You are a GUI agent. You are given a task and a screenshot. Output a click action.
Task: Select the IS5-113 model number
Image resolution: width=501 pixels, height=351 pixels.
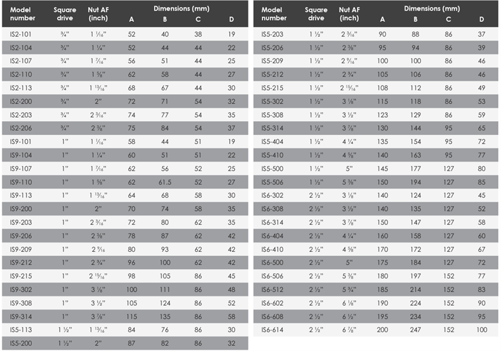point(21,330)
